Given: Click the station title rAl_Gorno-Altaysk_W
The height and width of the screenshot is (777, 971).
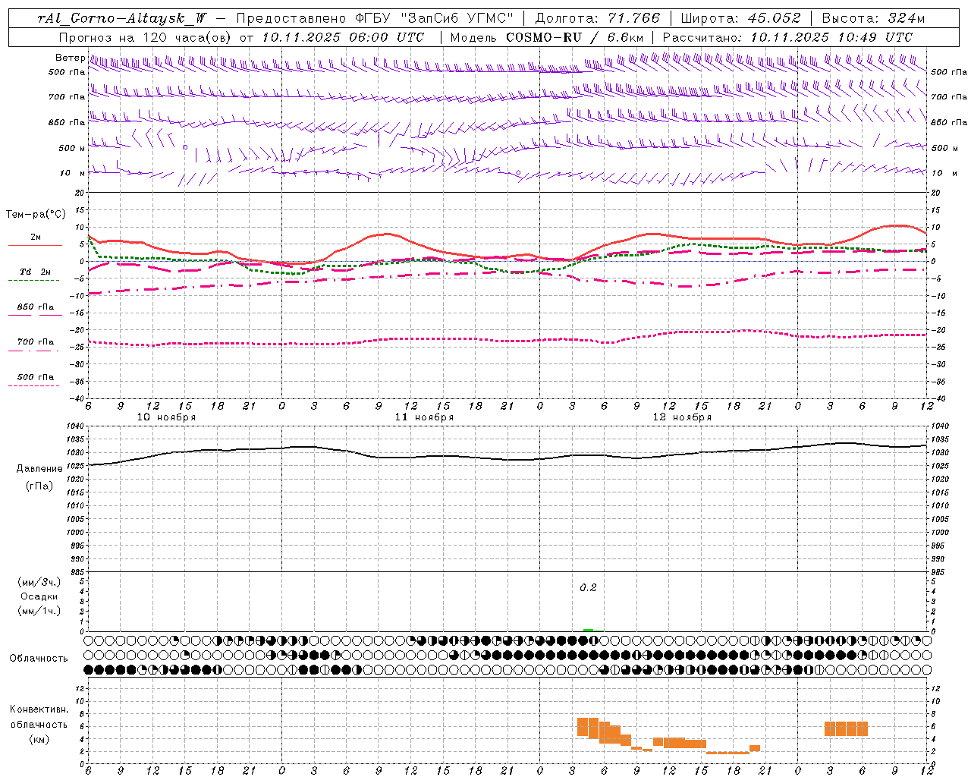Looking at the screenshot, I should 123,18.
